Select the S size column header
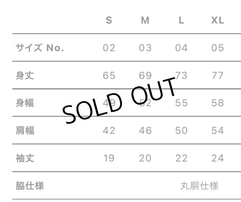 [x=109, y=20]
